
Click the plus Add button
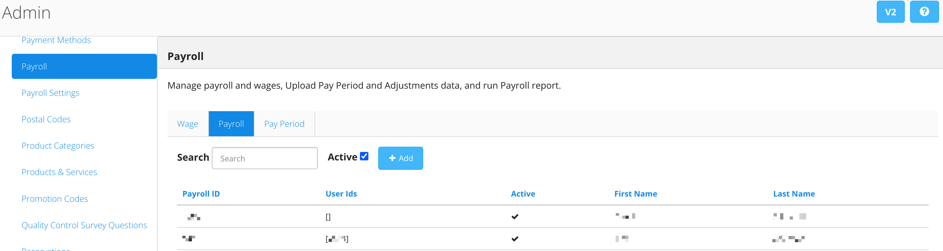pyautogui.click(x=400, y=158)
